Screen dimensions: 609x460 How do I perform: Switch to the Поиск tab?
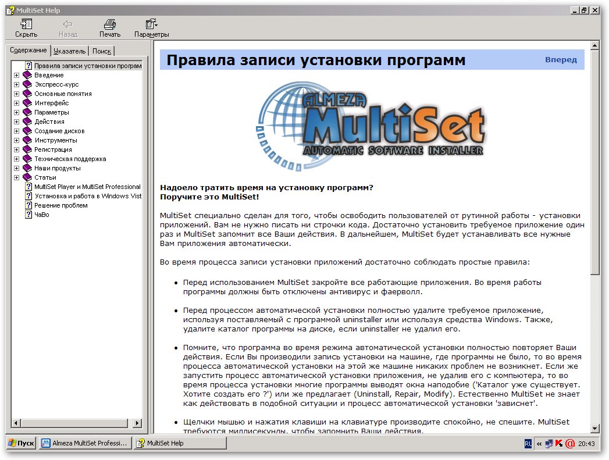[x=102, y=51]
